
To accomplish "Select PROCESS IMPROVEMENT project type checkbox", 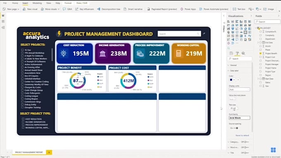I will point(23,125).
